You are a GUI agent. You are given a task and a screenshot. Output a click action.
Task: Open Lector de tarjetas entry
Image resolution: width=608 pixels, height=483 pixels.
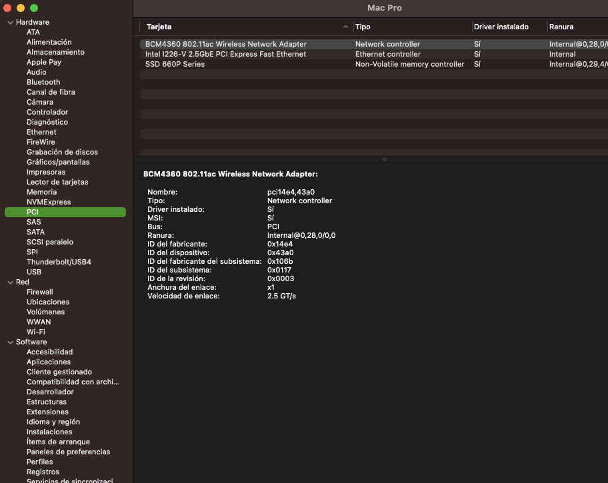[57, 182]
